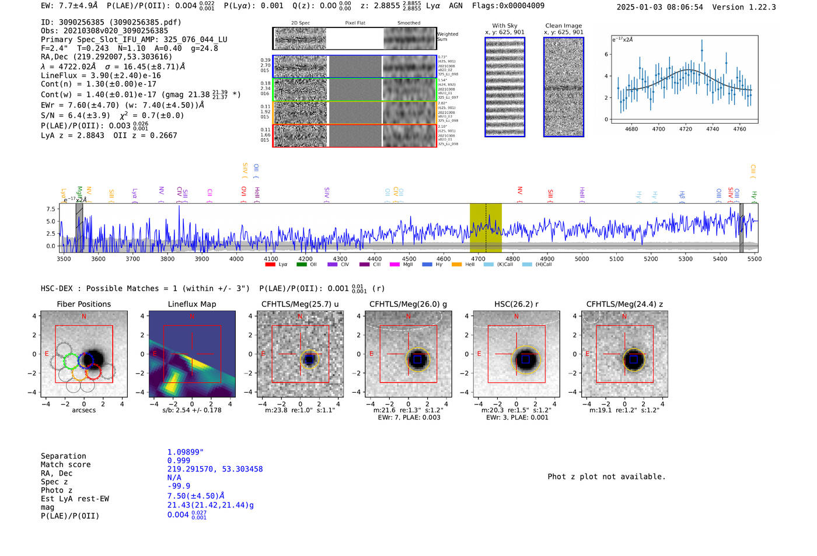Select the magenta MgII legend swatch
817x556 pixels.
click(x=394, y=264)
